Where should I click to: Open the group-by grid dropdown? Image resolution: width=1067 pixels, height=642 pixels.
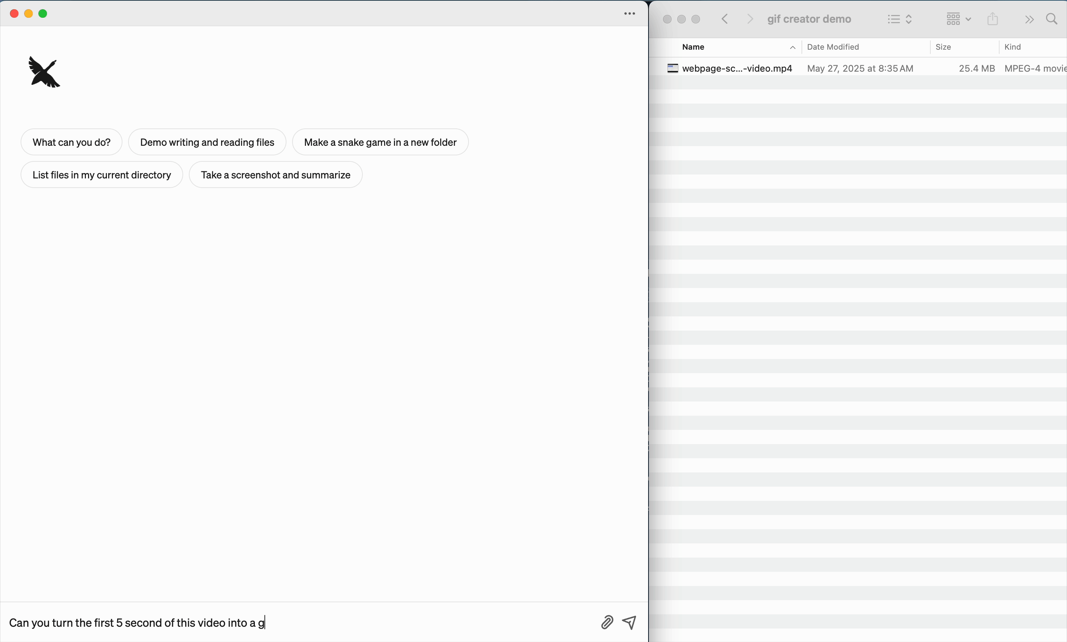tap(958, 19)
